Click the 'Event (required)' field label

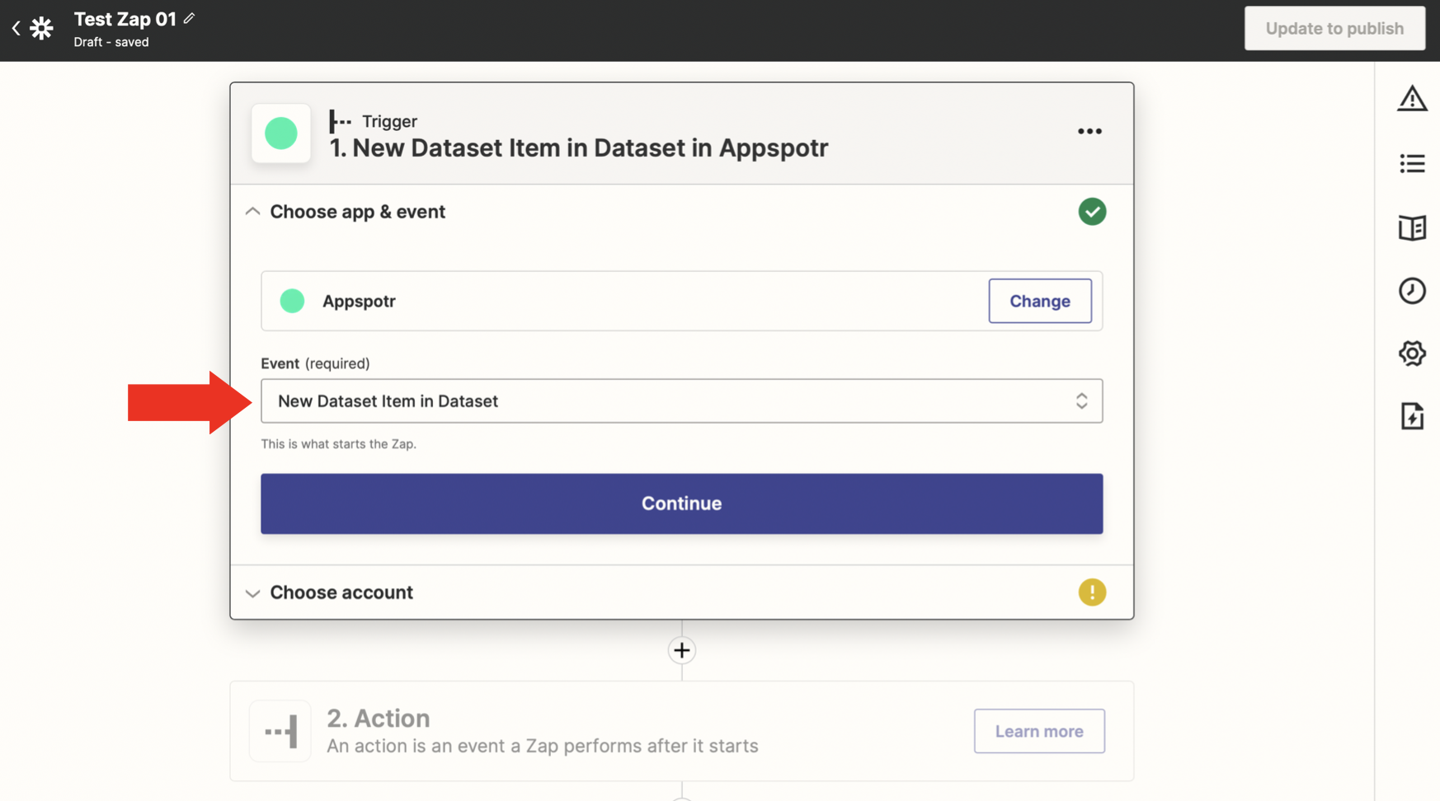tap(315, 363)
